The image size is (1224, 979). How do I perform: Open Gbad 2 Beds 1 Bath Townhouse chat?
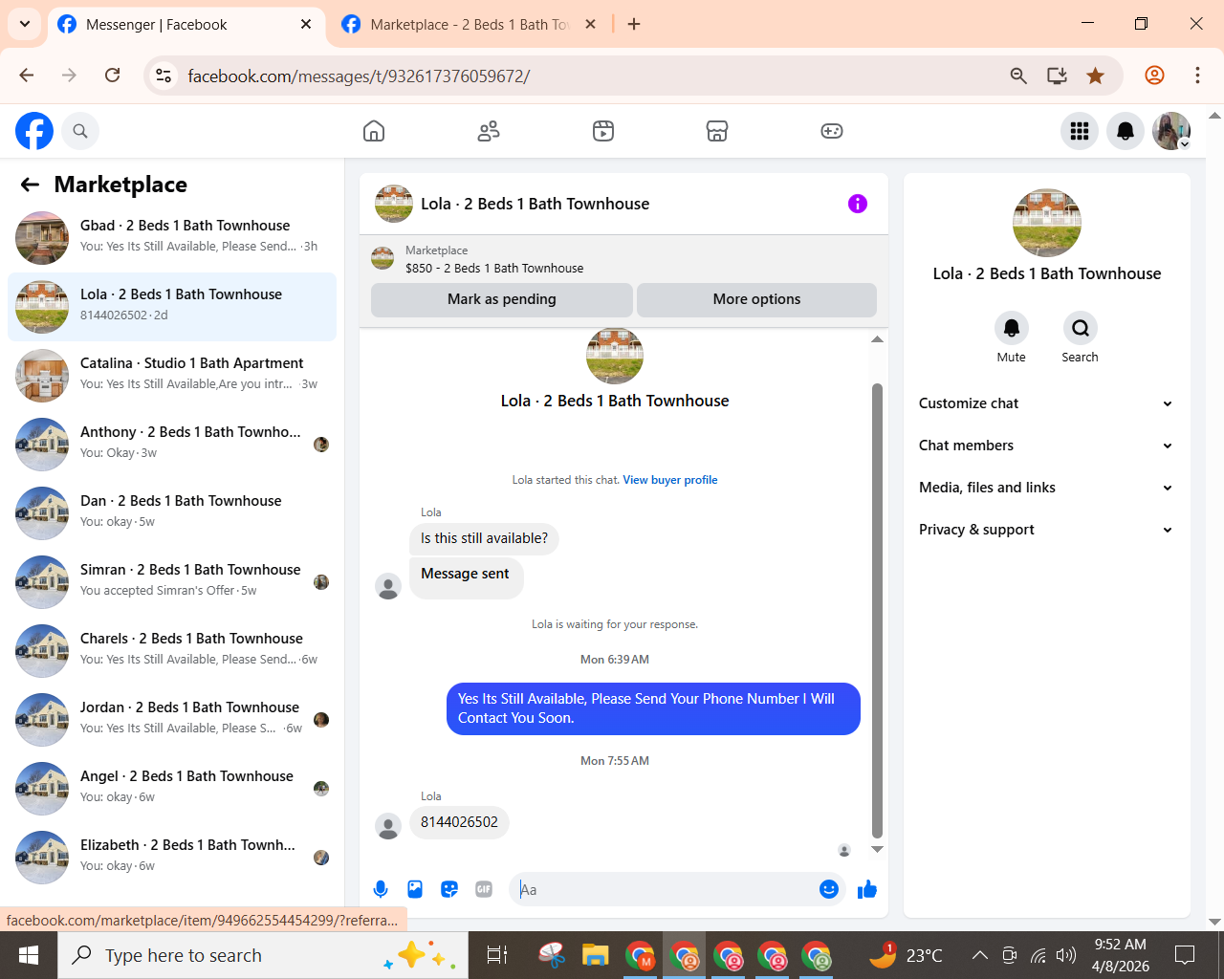click(172, 238)
